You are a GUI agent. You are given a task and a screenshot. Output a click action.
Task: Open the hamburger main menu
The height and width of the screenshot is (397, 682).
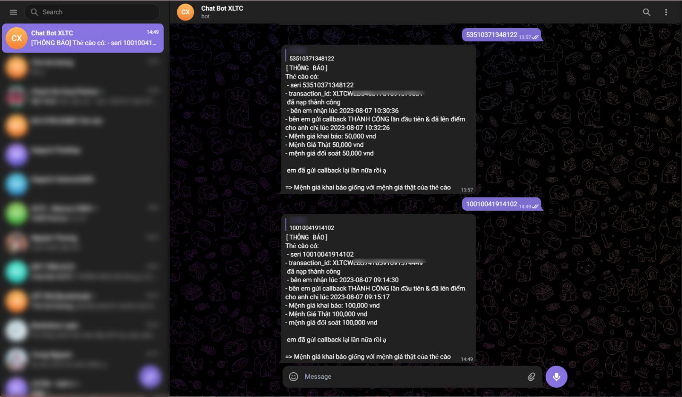click(x=13, y=12)
